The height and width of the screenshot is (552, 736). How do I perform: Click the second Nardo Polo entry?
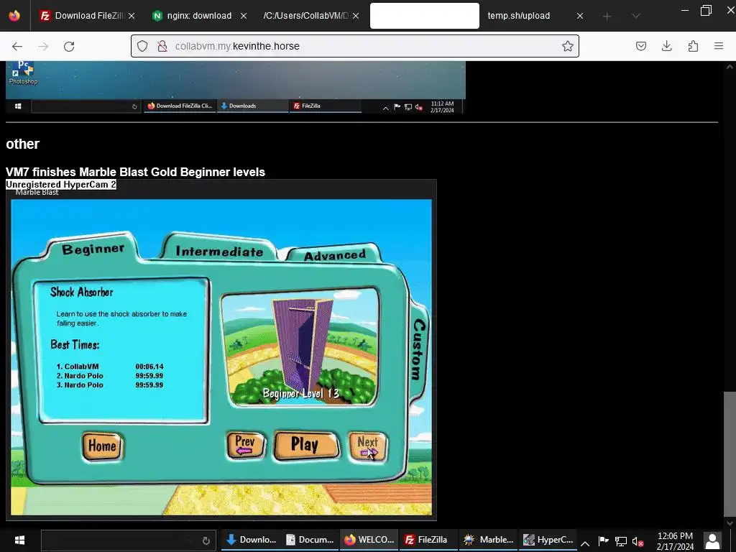coord(110,375)
